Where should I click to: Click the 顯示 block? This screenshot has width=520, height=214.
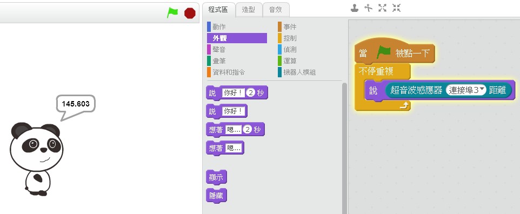[x=216, y=177]
